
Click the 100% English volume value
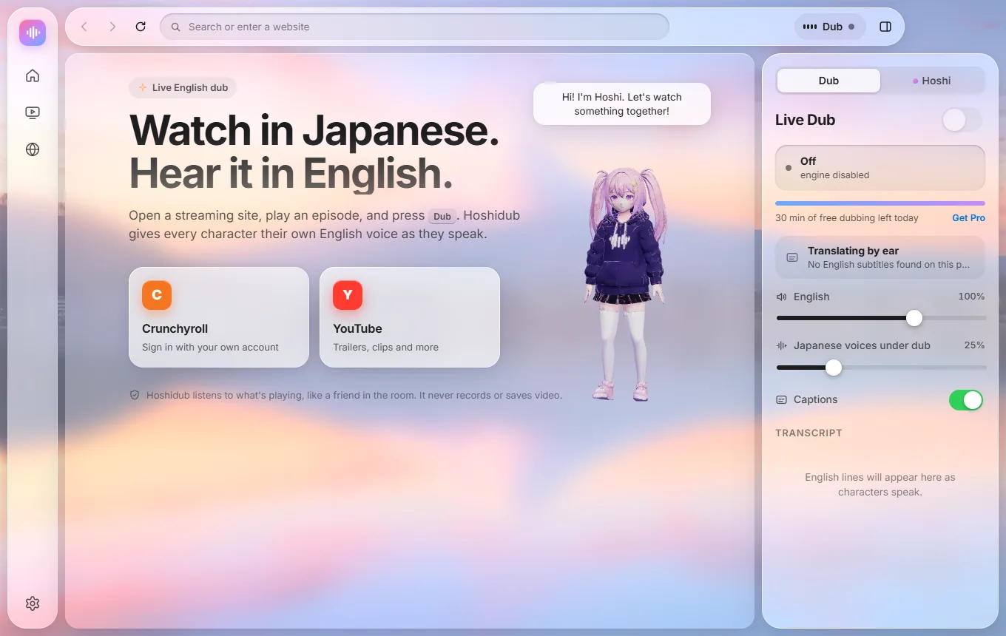point(971,297)
